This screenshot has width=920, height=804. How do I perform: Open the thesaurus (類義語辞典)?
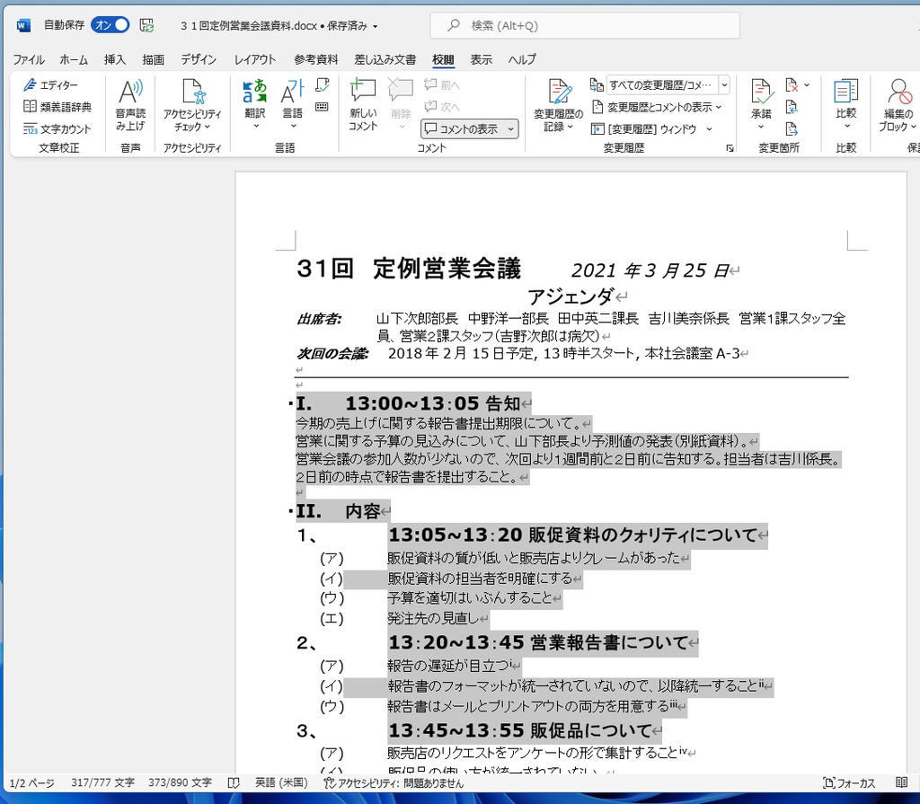(57, 107)
